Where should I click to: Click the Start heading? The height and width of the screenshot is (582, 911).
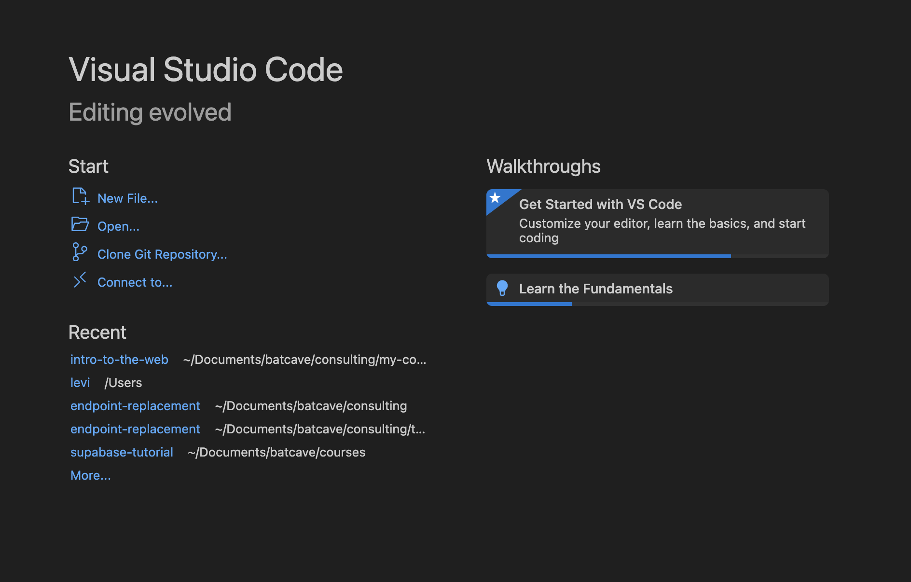88,166
